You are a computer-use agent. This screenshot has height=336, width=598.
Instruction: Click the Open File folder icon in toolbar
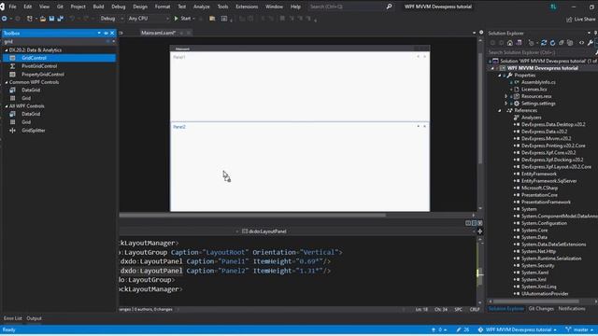[x=43, y=19]
